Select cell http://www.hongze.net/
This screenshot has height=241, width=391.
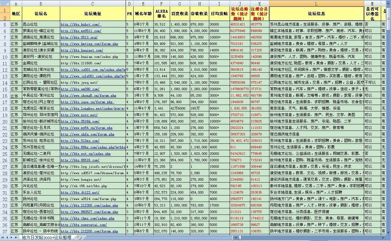tap(93, 179)
